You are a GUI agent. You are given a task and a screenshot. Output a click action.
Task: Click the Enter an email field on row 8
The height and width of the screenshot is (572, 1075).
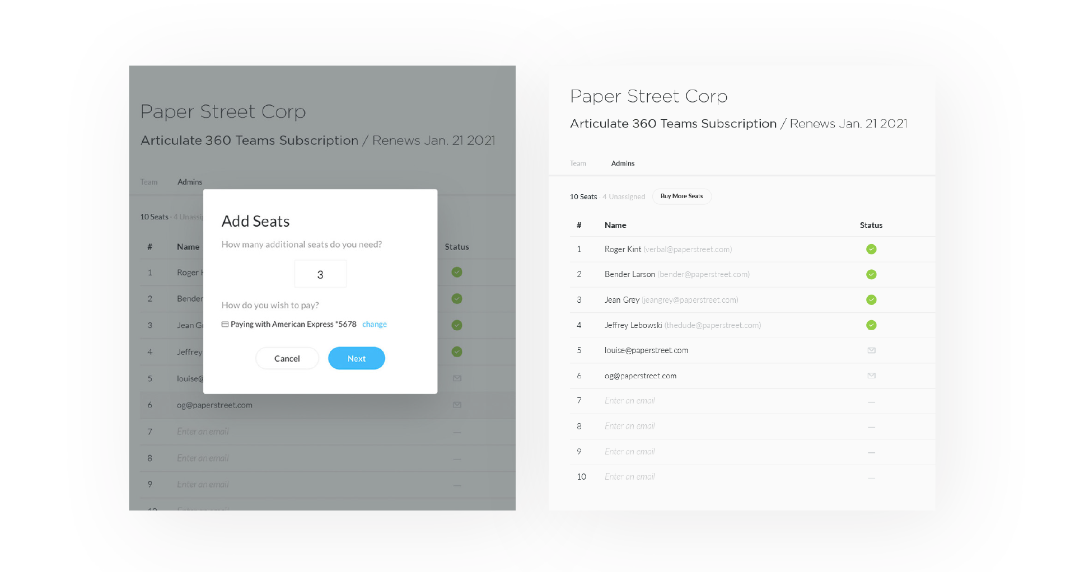point(629,426)
